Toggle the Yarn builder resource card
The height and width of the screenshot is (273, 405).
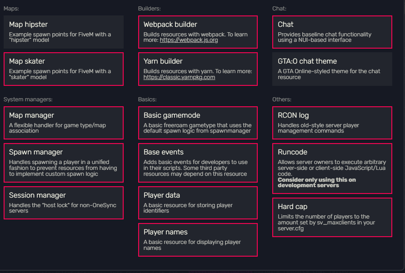[198, 69]
